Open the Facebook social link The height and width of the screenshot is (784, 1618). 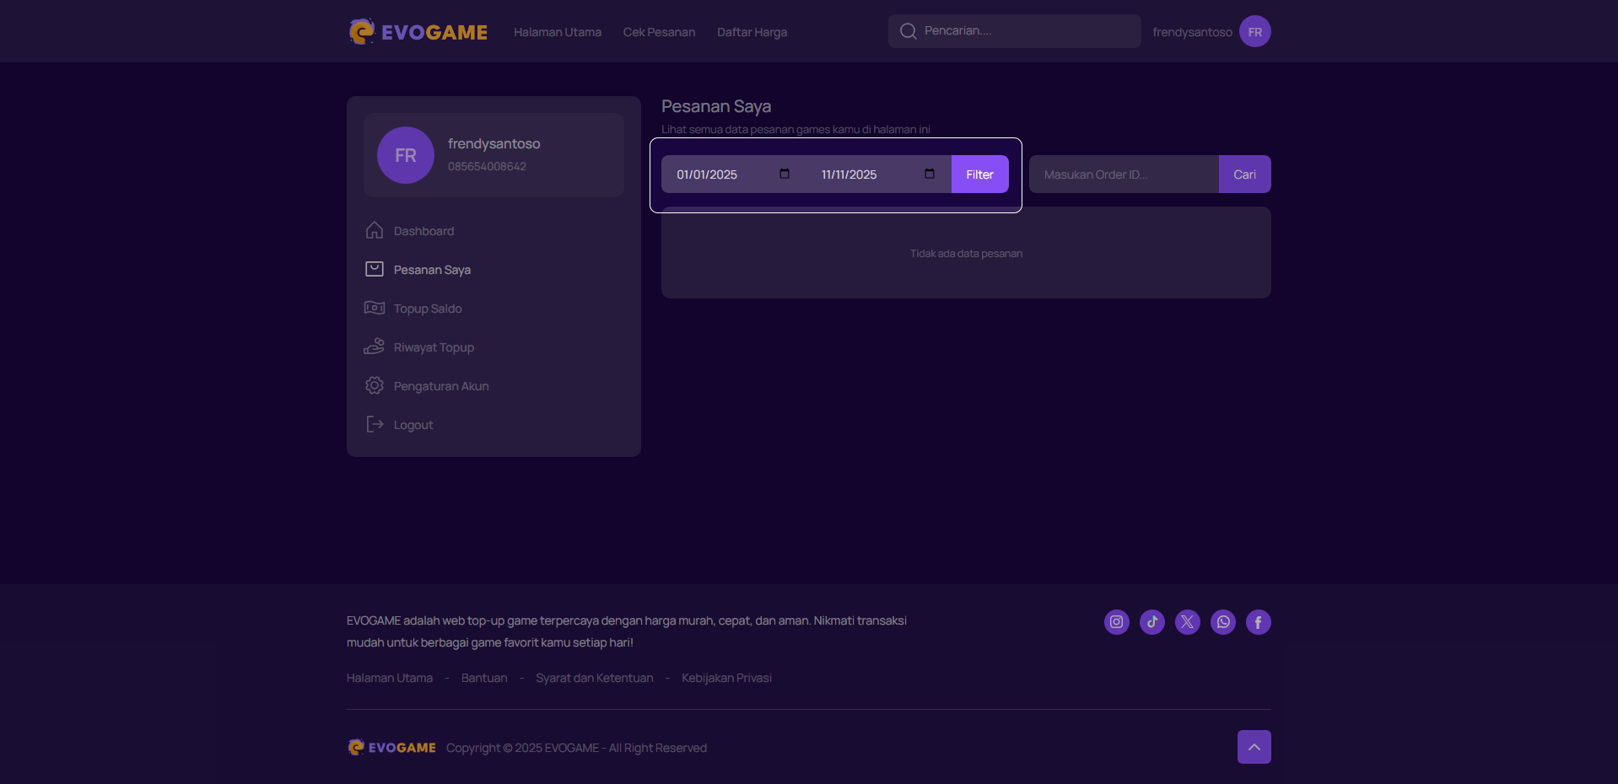(1258, 622)
